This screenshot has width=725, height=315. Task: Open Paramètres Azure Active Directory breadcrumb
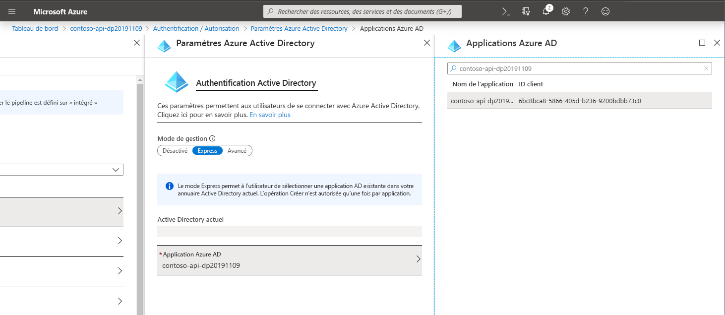[x=299, y=28]
